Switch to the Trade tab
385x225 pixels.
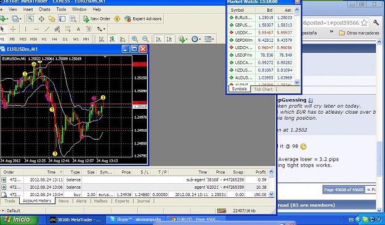(x=10, y=201)
